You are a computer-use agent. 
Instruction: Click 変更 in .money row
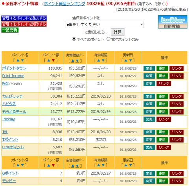tap(149, 119)
